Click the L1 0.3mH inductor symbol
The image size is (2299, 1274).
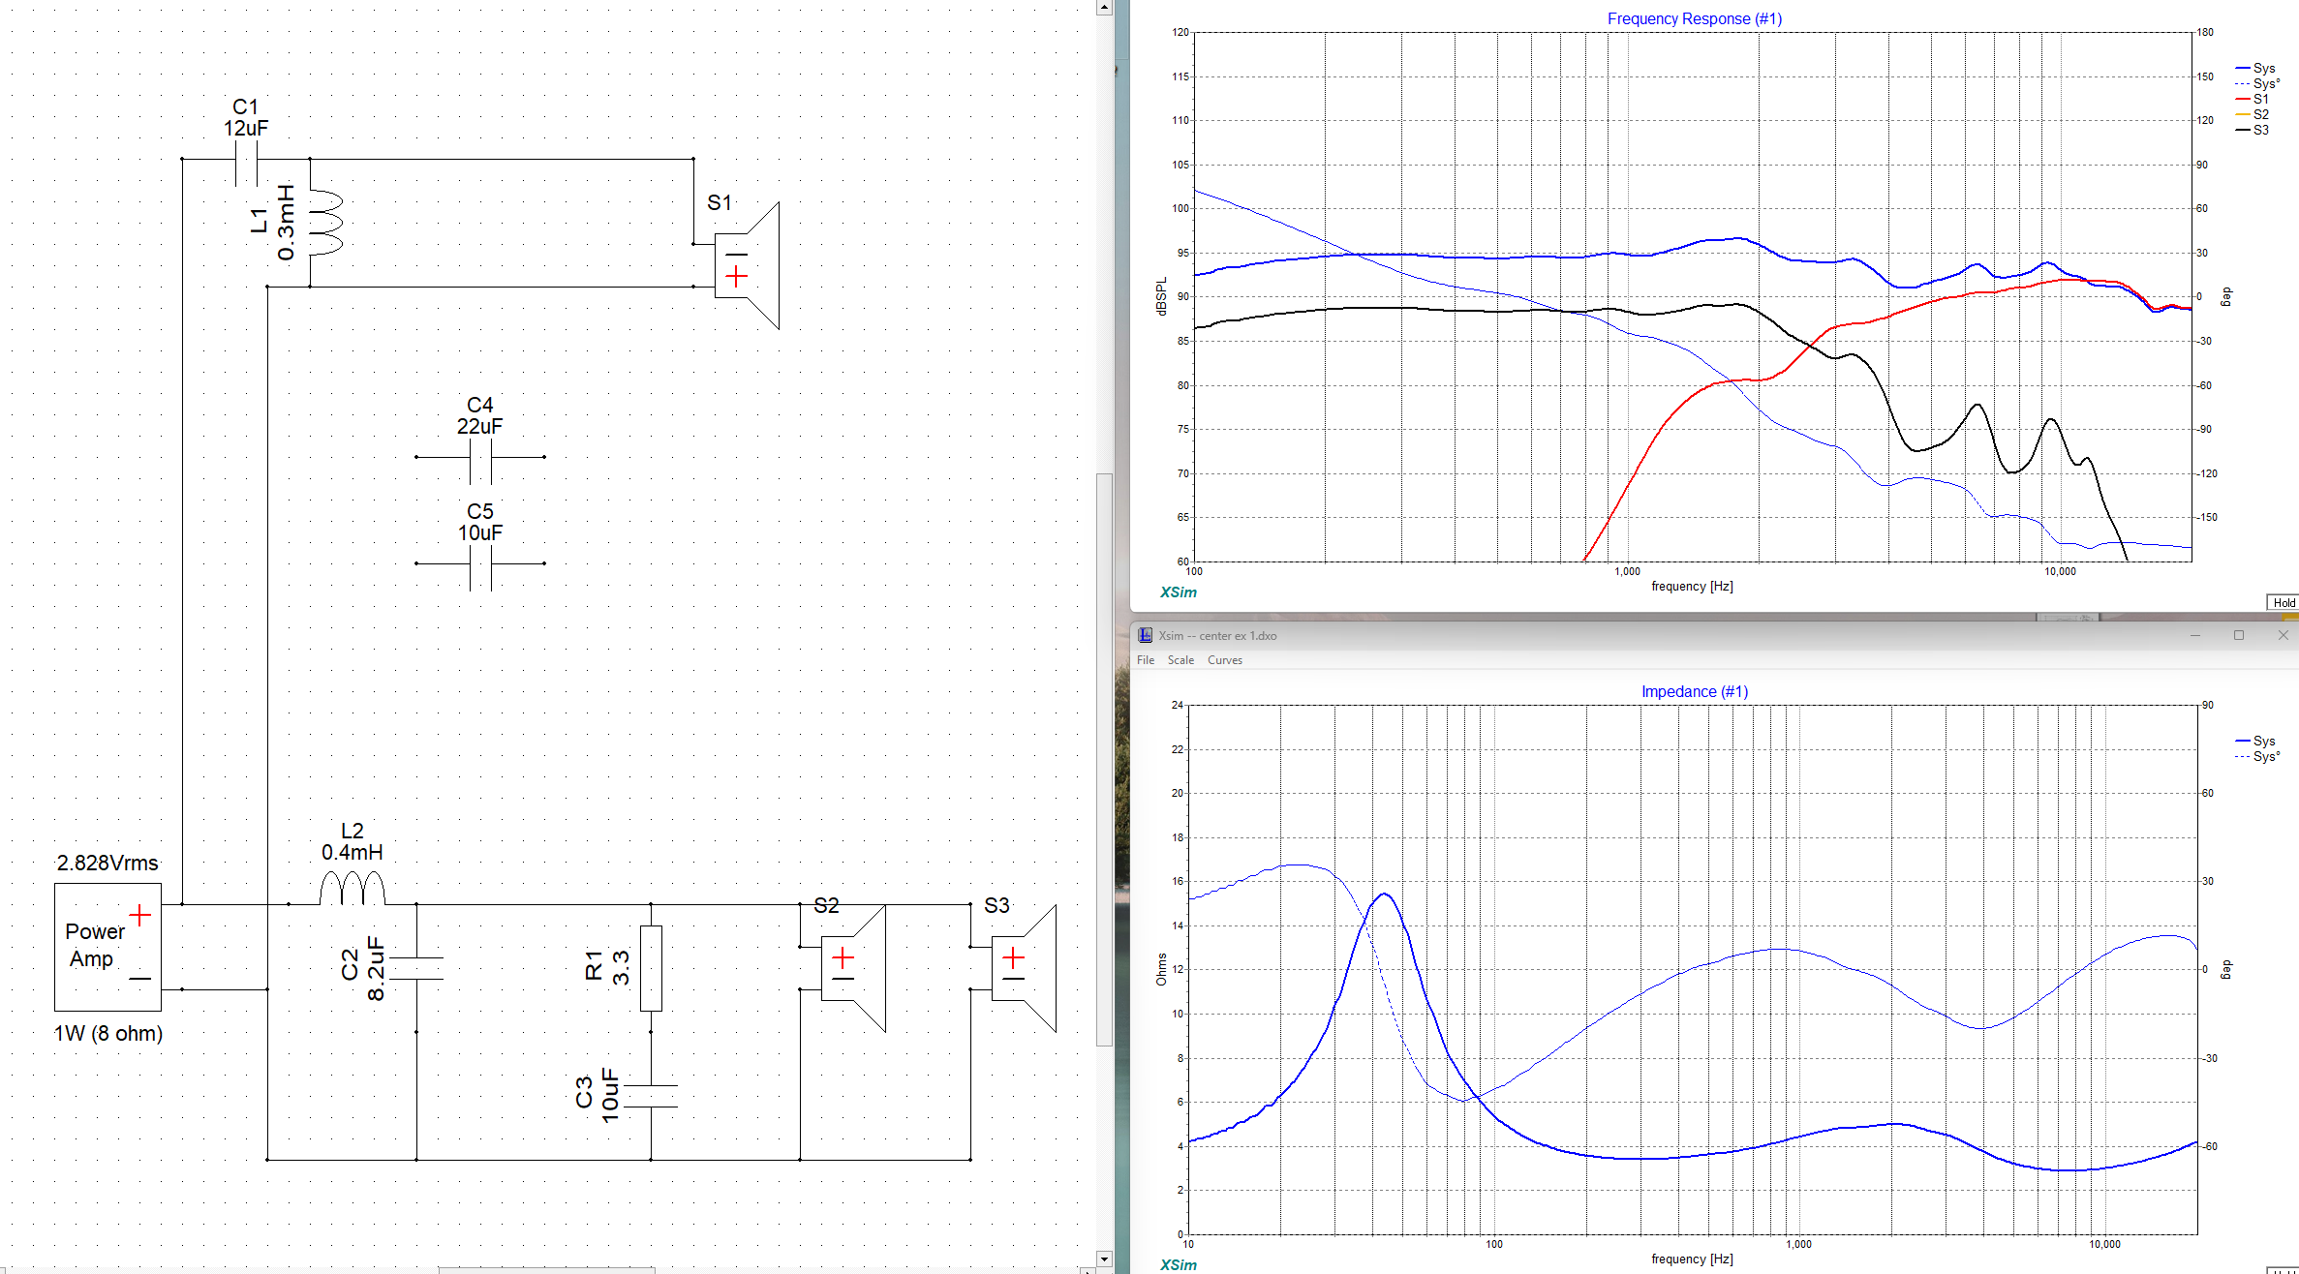coord(324,223)
